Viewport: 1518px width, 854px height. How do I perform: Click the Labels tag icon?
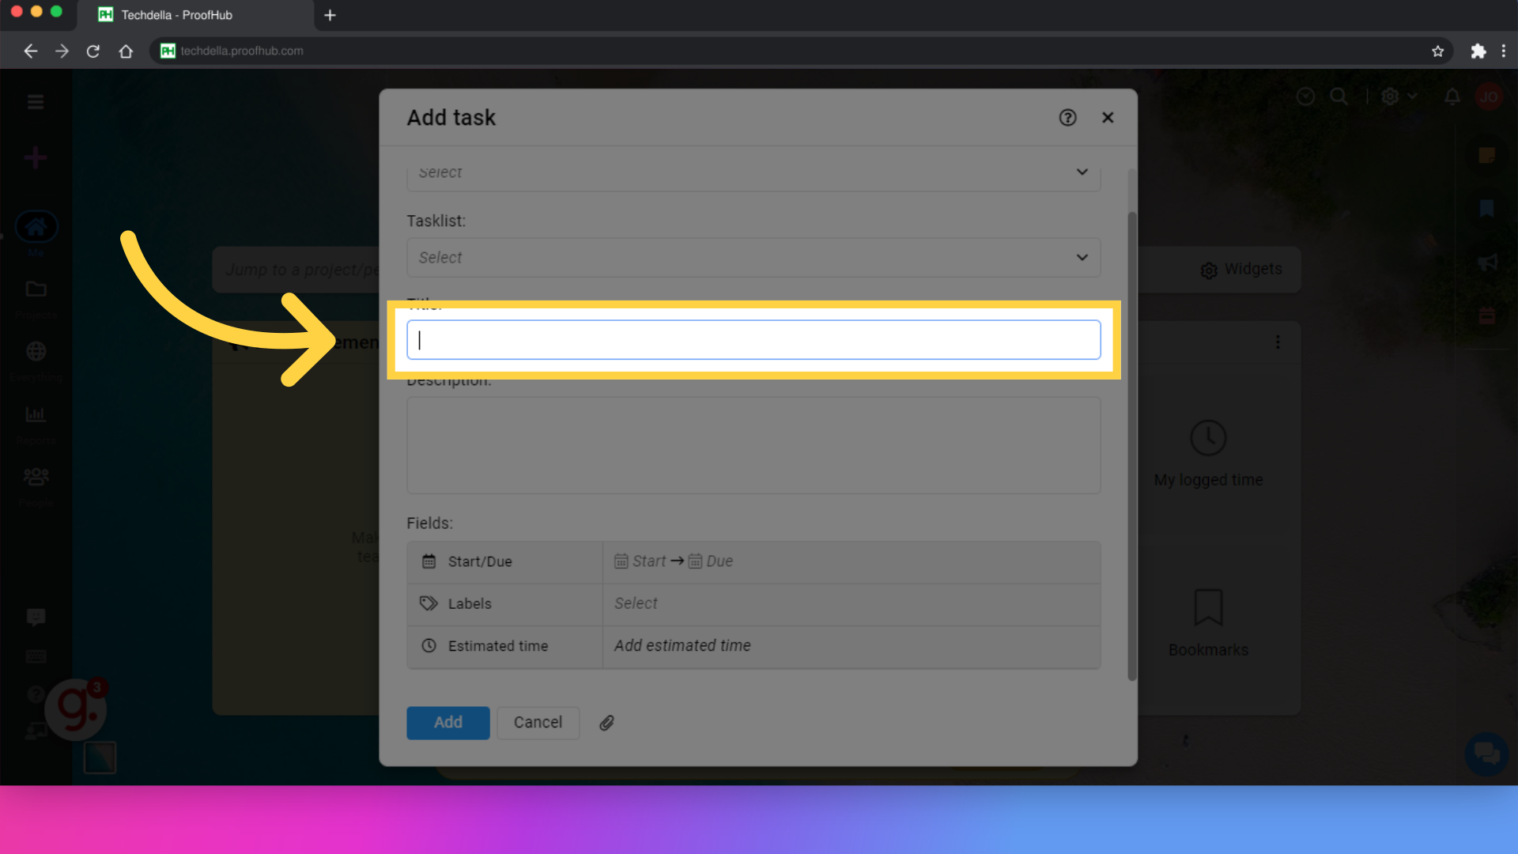[x=429, y=603]
